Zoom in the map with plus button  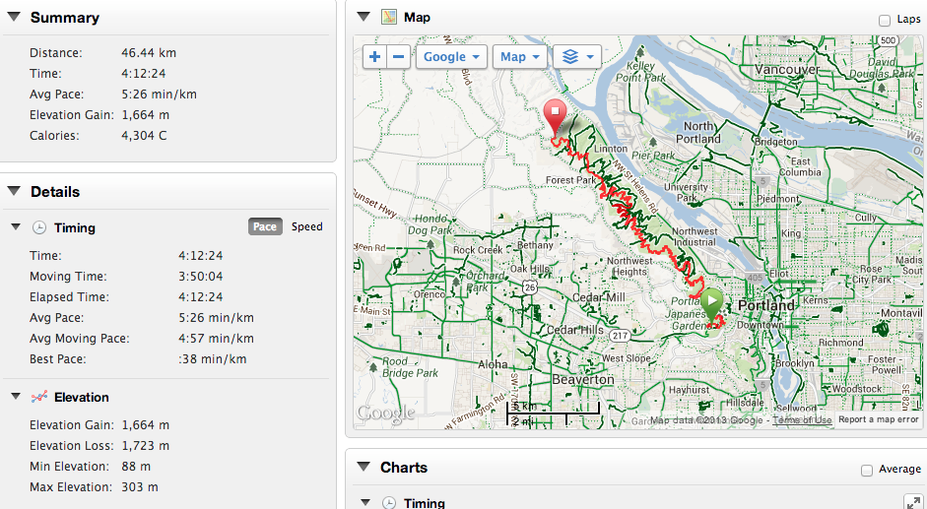tap(374, 57)
